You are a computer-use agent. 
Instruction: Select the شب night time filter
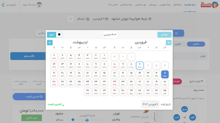coord(177,117)
